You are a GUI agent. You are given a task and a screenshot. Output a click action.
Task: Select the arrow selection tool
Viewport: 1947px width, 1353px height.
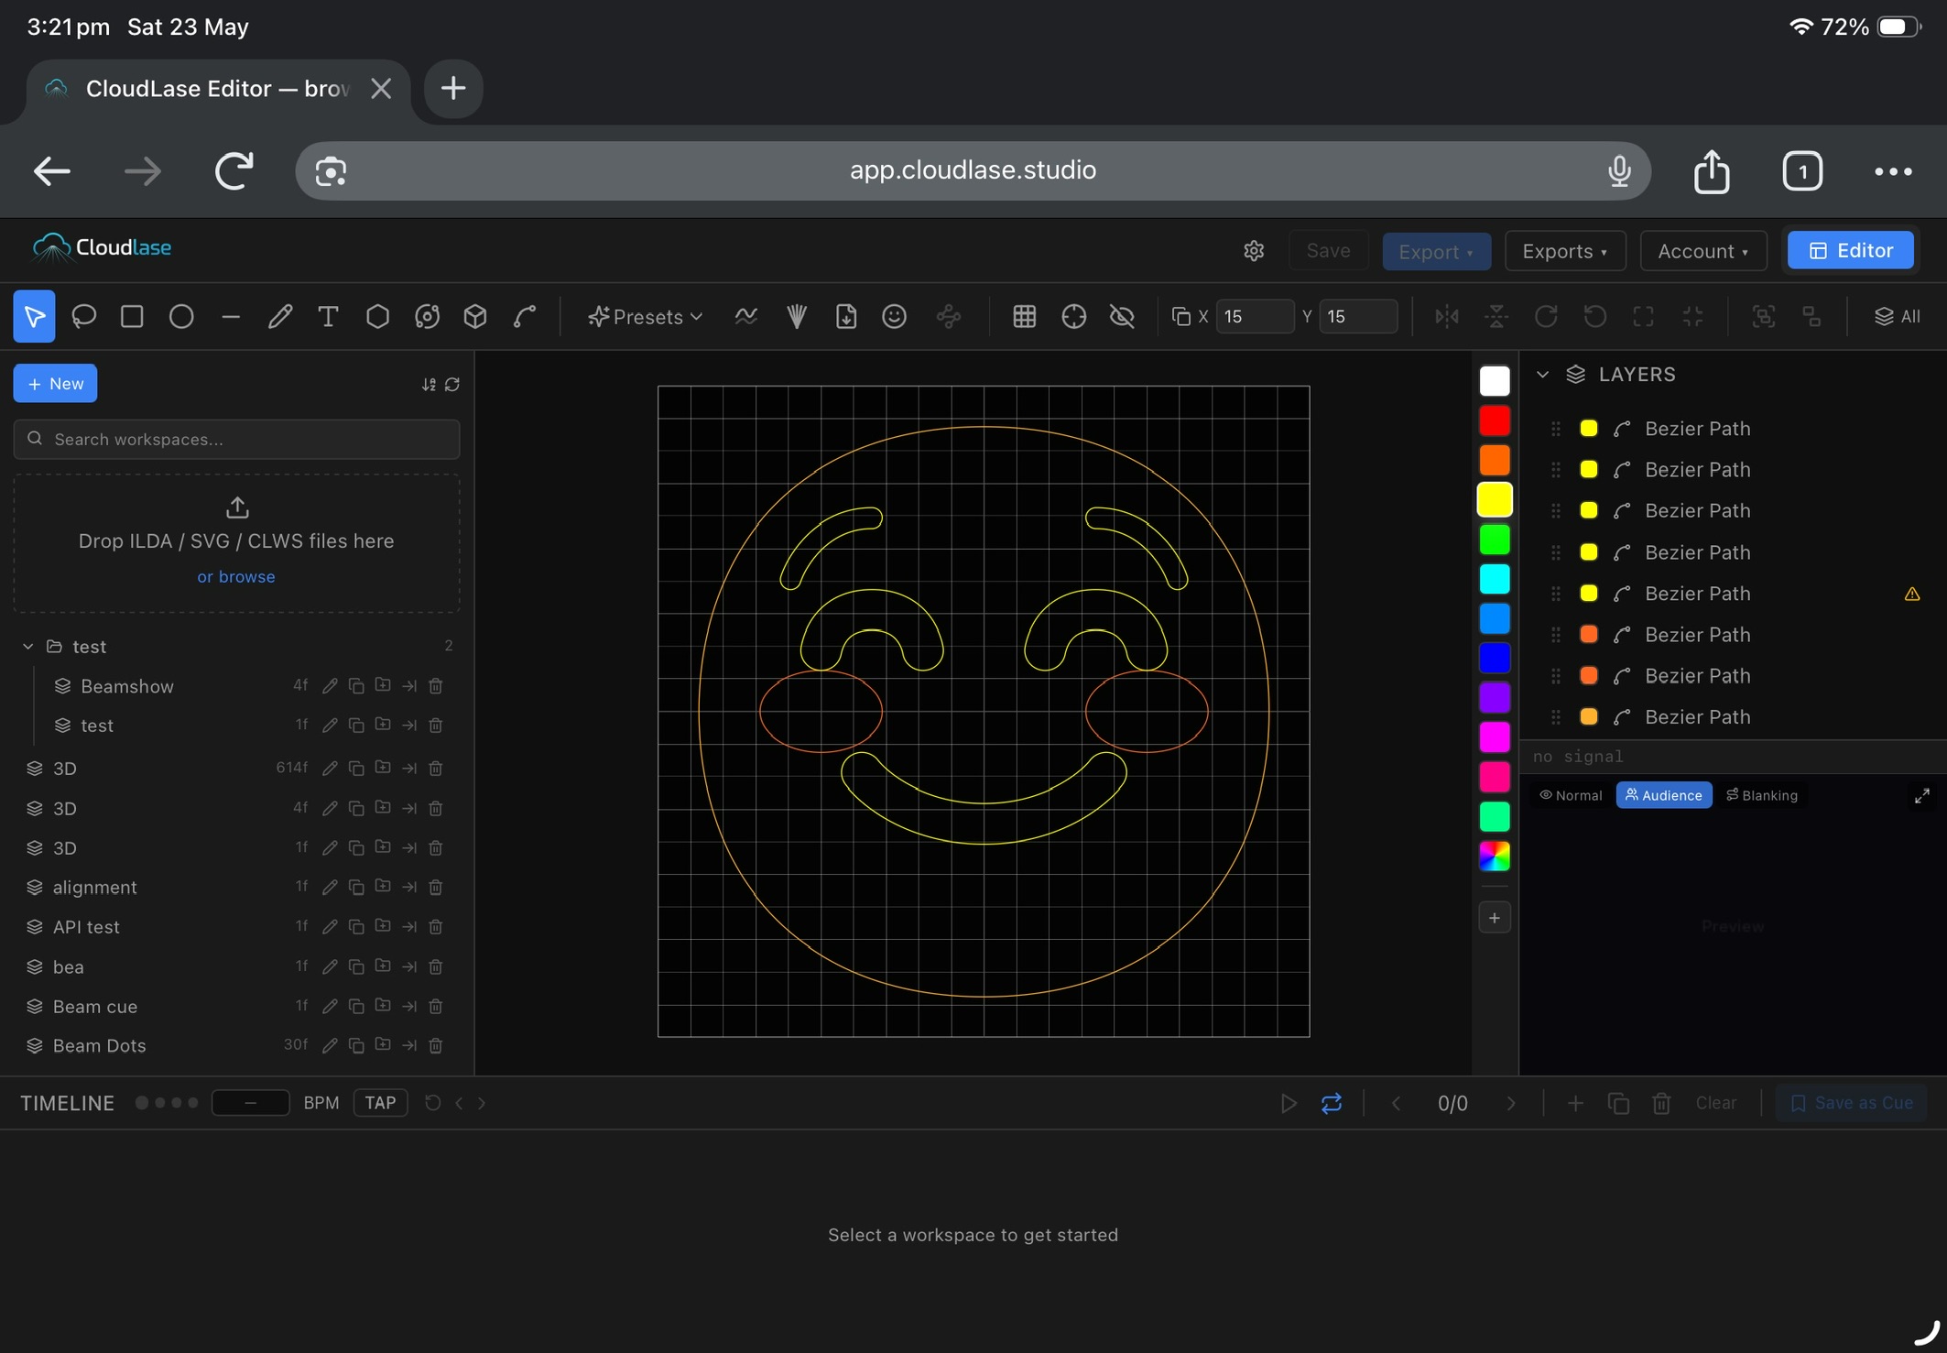(34, 317)
